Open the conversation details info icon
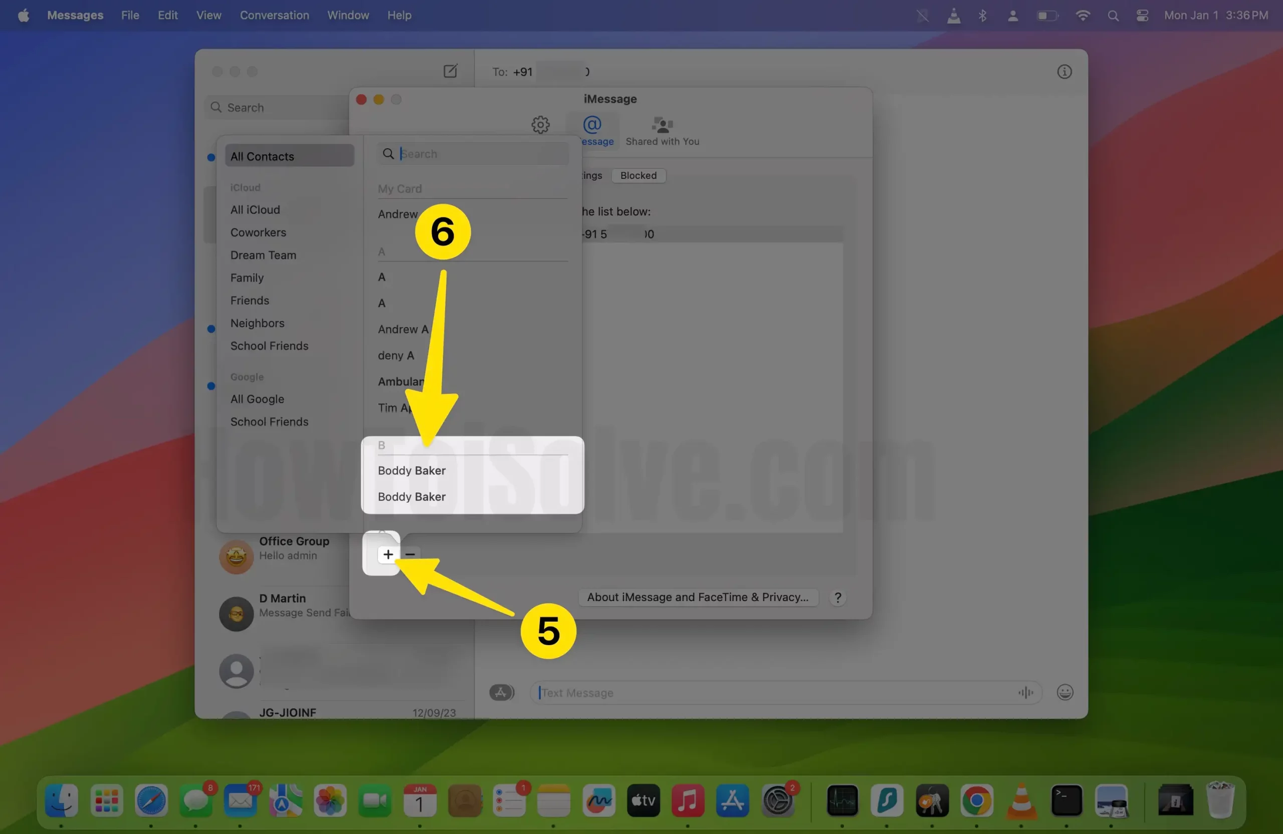Viewport: 1283px width, 834px height. pyautogui.click(x=1063, y=72)
